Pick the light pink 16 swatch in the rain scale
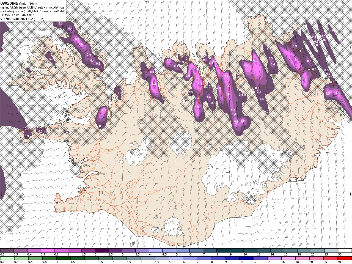Screen dimensions: 352x264 pyautogui.click(x=288, y=258)
